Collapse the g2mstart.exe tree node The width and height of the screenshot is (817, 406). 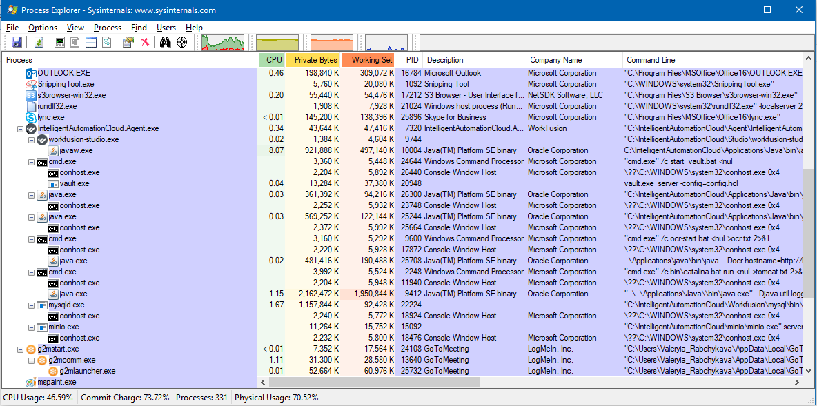pyautogui.click(x=20, y=349)
